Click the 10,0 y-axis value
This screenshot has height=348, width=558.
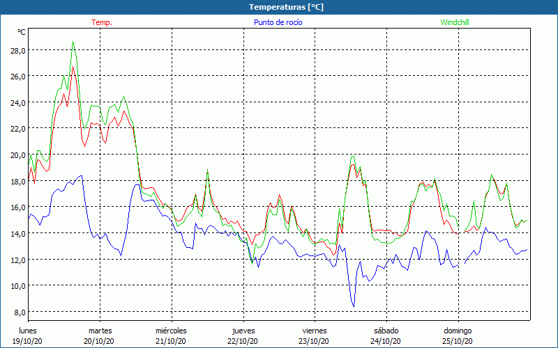[18, 285]
